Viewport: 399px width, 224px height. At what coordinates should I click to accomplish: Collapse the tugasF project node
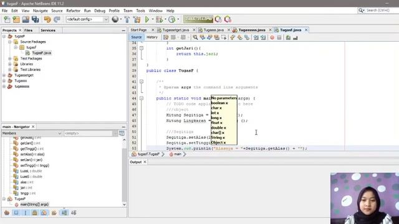[4, 36]
